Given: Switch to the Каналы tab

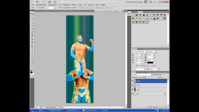Looking at the screenshot, I should 138,72.
